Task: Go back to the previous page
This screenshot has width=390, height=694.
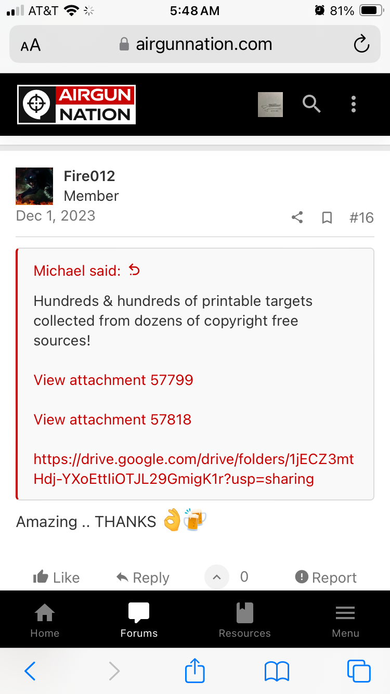Action: pyautogui.click(x=30, y=671)
